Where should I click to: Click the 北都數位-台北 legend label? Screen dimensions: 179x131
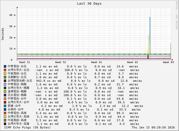click(17, 77)
